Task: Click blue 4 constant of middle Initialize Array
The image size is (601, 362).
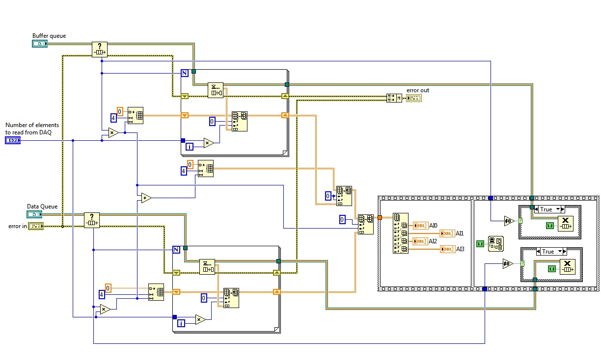Action: [x=184, y=171]
